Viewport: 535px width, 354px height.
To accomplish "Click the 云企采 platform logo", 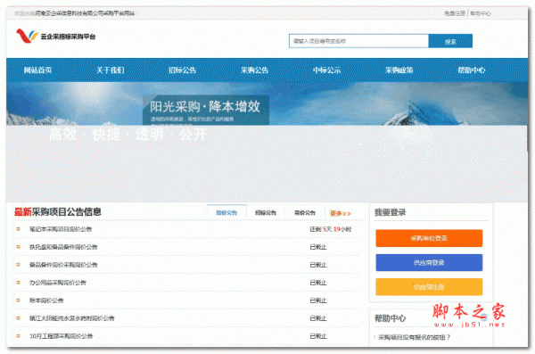I will 55,37.
